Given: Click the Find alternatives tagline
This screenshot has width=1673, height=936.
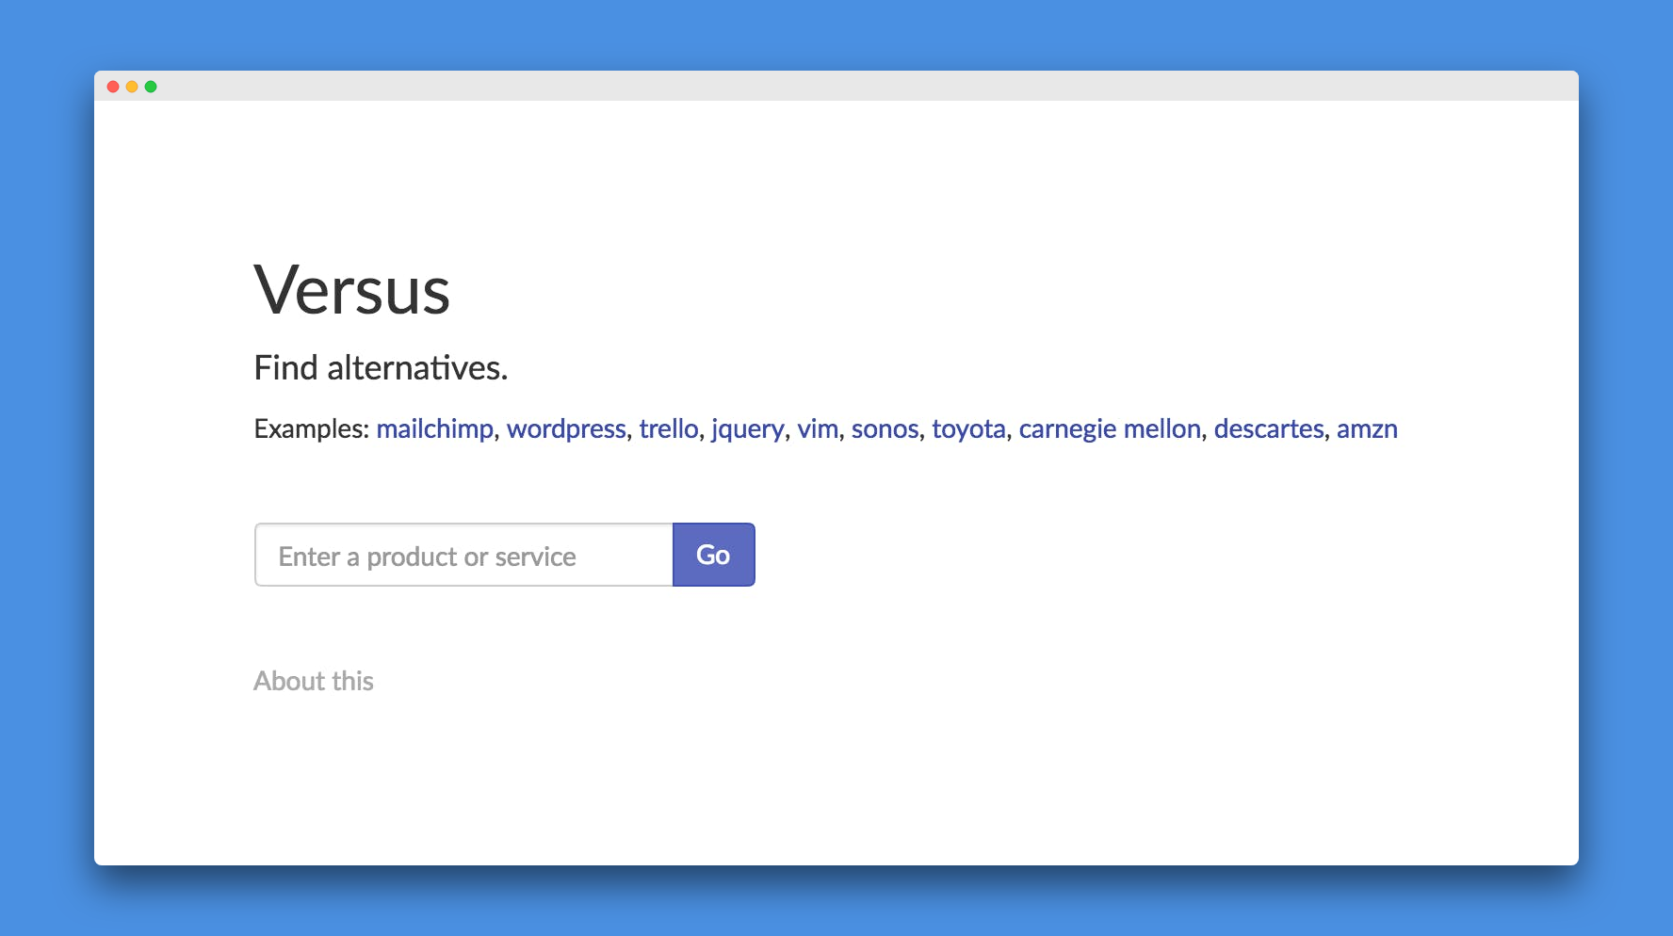Looking at the screenshot, I should pyautogui.click(x=380, y=368).
